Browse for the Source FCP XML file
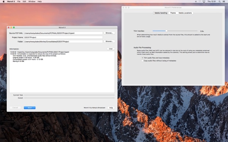The width and height of the screenshot is (228, 142). point(109,33)
